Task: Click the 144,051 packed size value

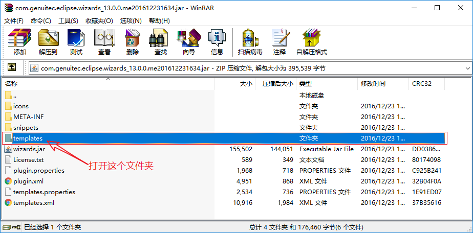Action: [282, 149]
